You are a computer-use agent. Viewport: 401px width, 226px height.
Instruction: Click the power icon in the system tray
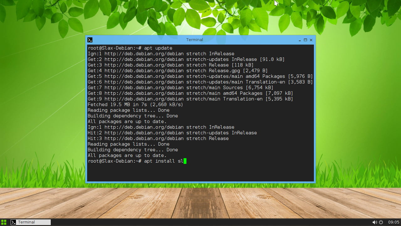[381, 222]
